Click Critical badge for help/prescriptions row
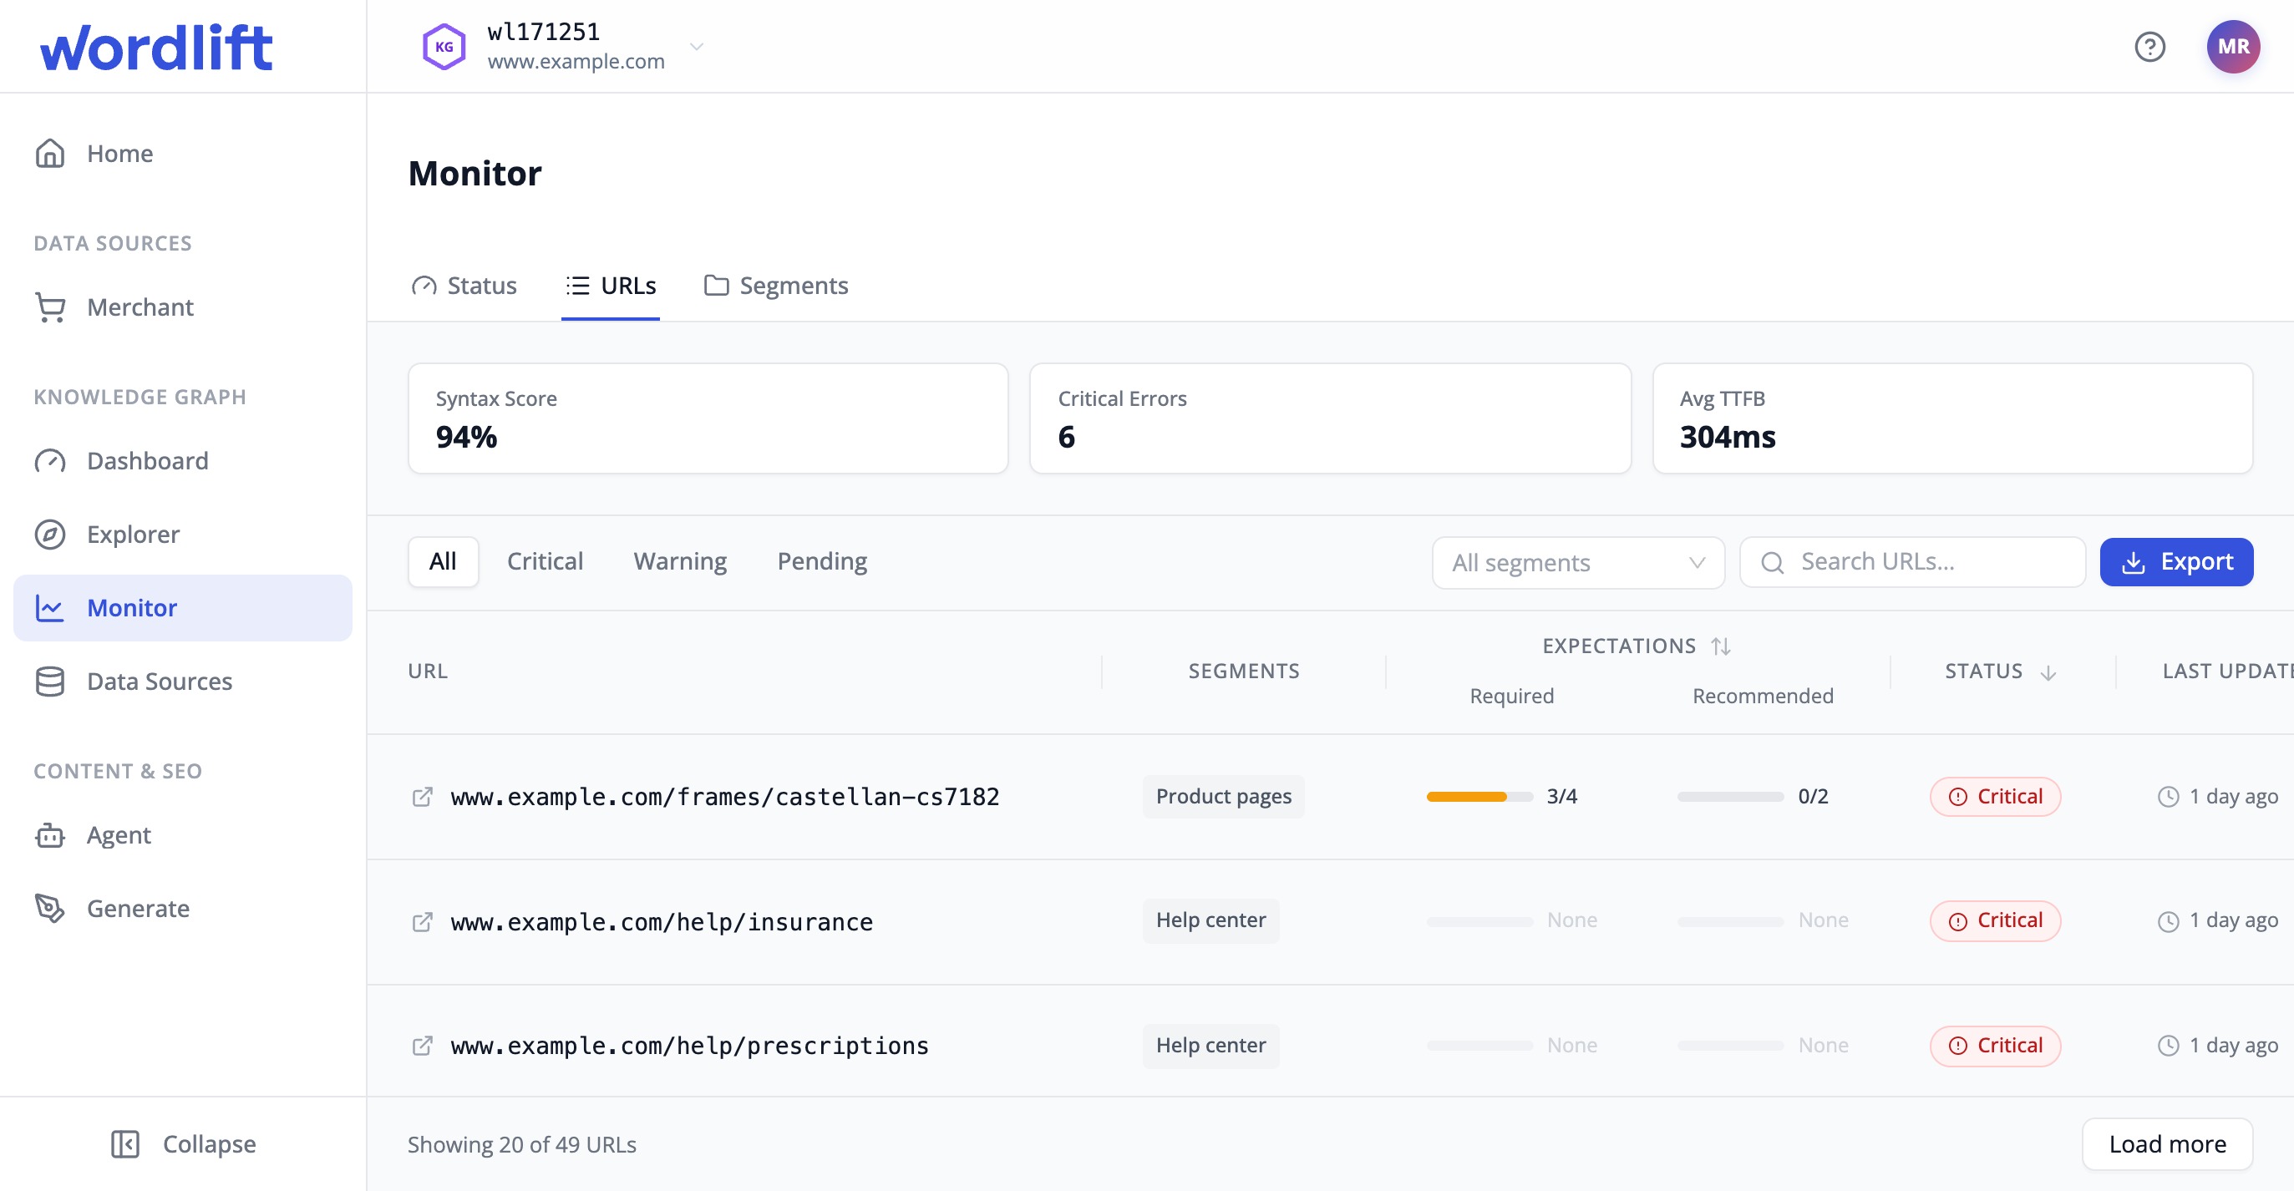Image resolution: width=2294 pixels, height=1191 pixels. pos(1995,1046)
